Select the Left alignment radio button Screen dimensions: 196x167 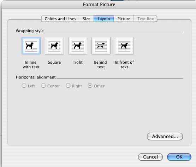(24, 86)
